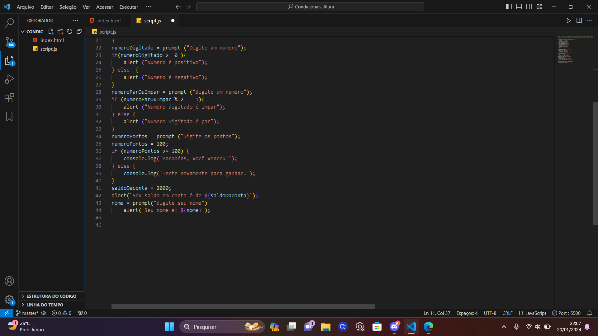Screen dimensions: 598x336
Task: Open notifications bell in status bar
Action: (x=589, y=313)
